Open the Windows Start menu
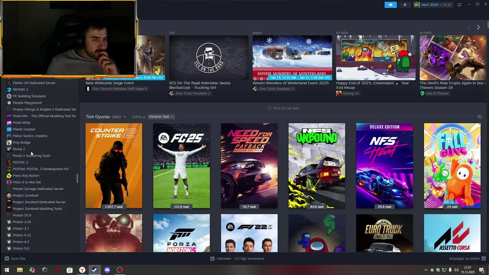The height and width of the screenshot is (275, 489). pos(7,270)
